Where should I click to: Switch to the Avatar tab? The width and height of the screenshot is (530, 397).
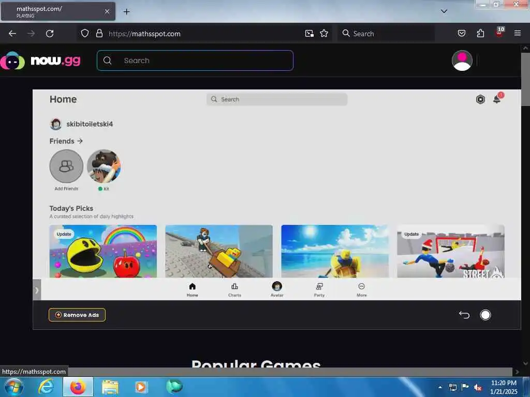277,289
